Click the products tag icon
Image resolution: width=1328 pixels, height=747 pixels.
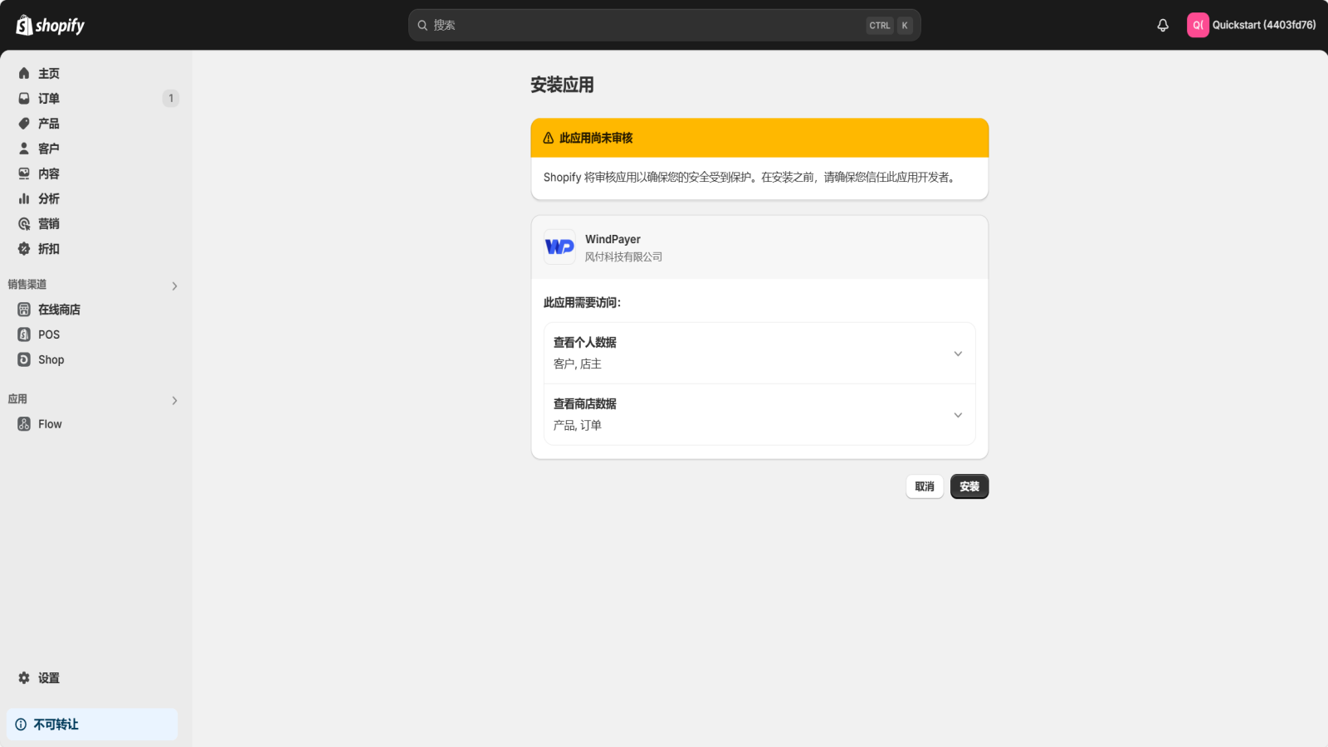(x=24, y=123)
